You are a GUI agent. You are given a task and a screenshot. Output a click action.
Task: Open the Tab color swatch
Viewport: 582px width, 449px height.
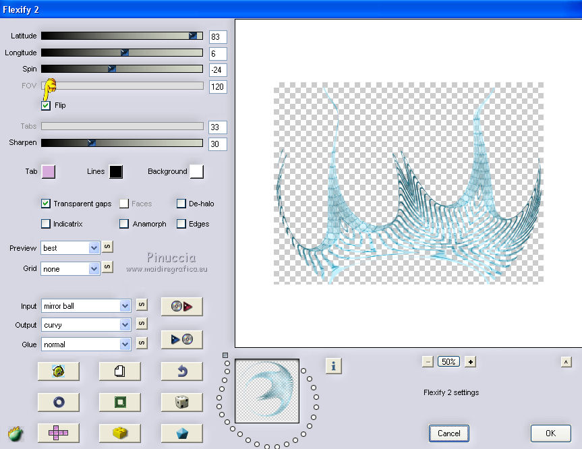49,172
